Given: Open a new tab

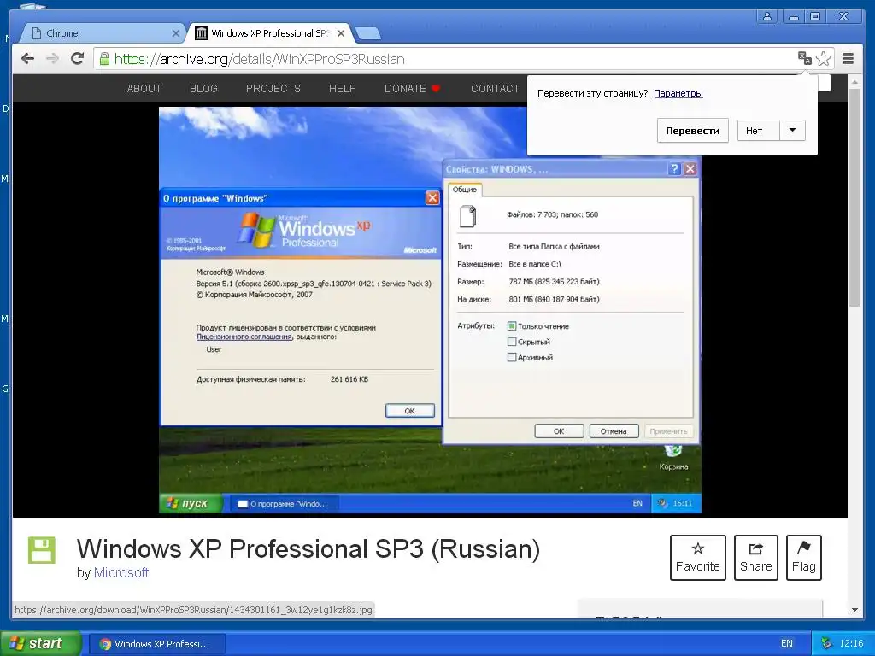Looking at the screenshot, I should pyautogui.click(x=368, y=33).
